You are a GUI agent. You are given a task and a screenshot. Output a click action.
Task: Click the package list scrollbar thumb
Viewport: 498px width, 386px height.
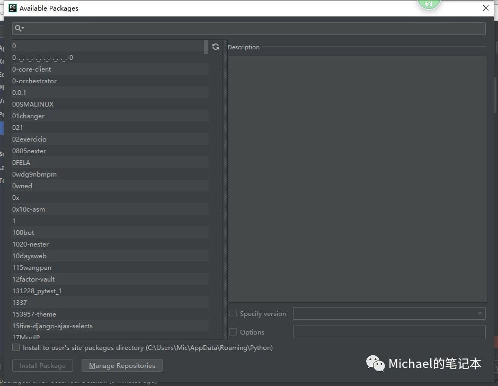coord(206,47)
